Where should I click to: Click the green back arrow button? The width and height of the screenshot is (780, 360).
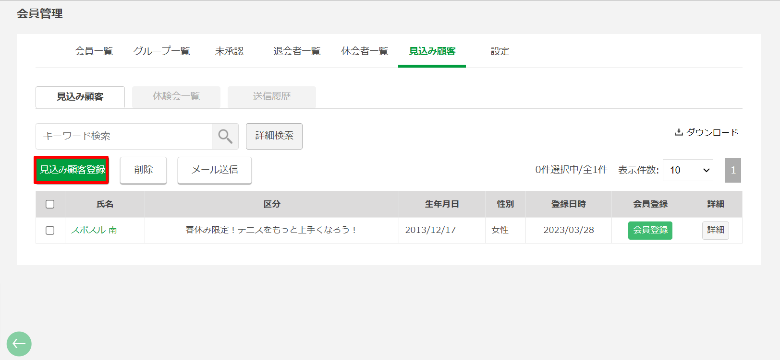tap(19, 344)
